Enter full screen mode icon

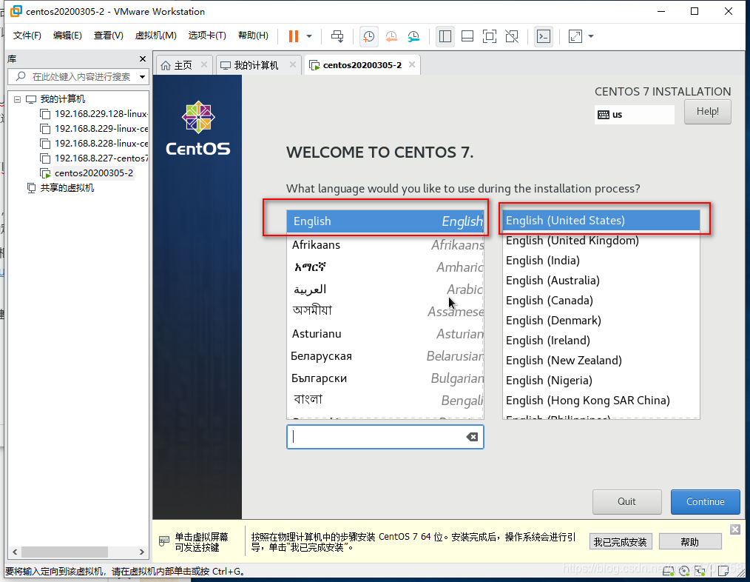click(490, 36)
